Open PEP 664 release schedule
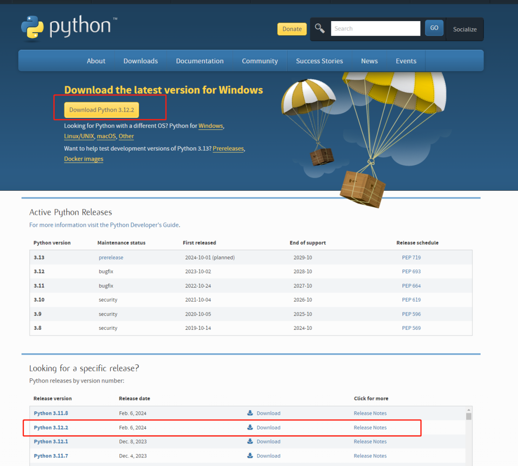 click(411, 286)
